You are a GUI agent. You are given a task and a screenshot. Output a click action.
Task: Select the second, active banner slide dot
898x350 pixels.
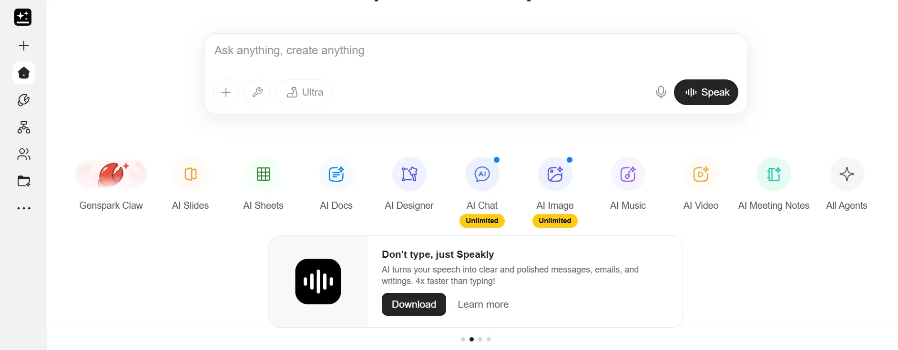pyautogui.click(x=471, y=339)
